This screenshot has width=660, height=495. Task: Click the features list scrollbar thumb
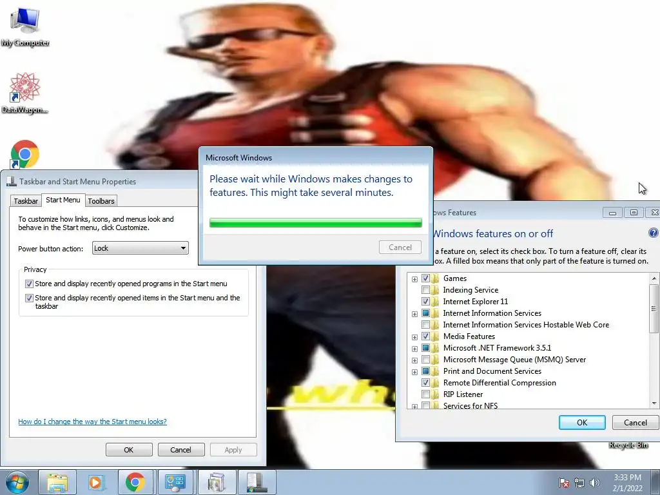coord(654,309)
